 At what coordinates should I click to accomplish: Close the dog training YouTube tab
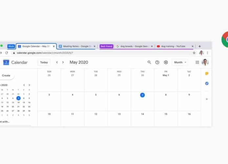coord(193,46)
